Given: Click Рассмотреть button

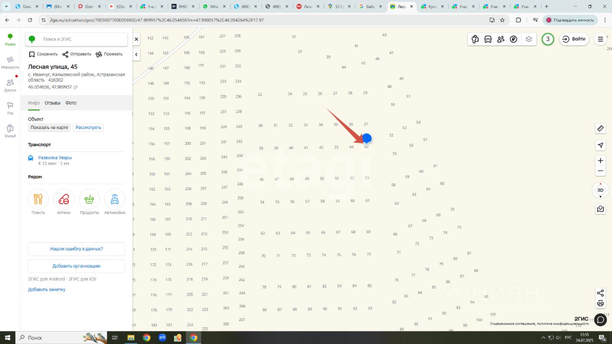Looking at the screenshot, I should pos(88,128).
